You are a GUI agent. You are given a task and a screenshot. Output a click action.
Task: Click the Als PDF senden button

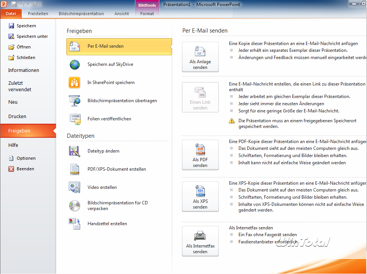point(200,155)
